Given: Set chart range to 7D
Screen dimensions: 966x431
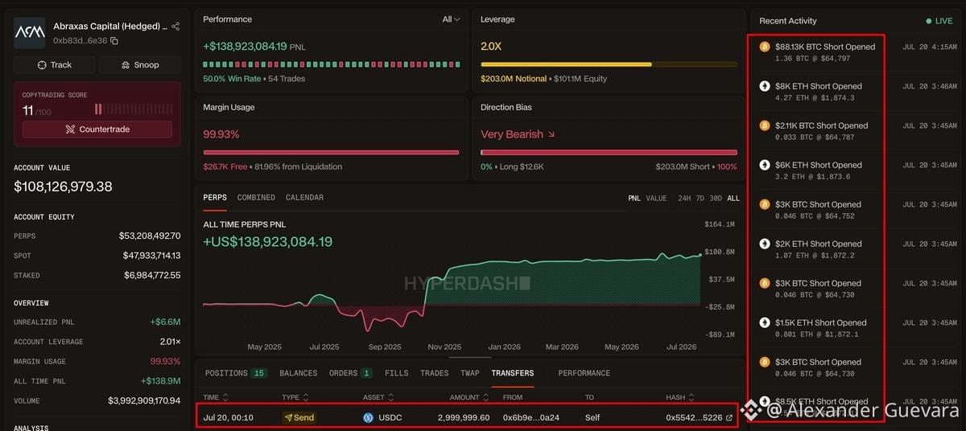Looking at the screenshot, I should (x=700, y=198).
